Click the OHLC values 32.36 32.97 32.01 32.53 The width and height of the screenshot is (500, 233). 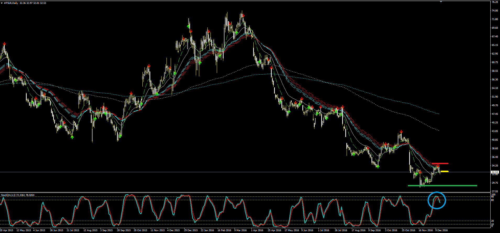33,3
